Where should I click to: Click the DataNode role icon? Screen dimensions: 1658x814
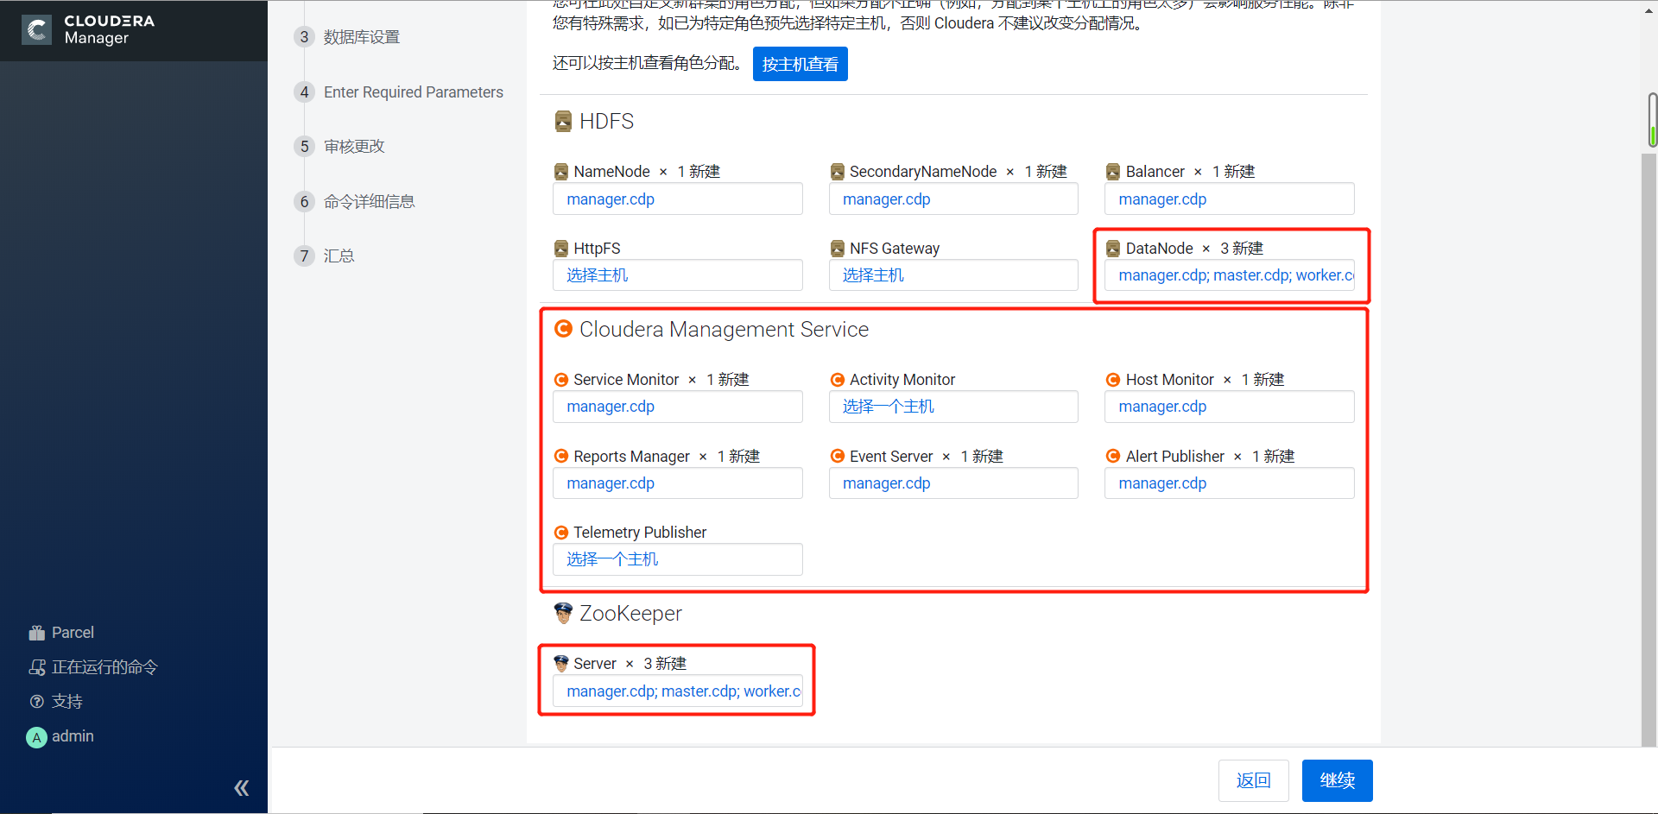[x=1113, y=249]
